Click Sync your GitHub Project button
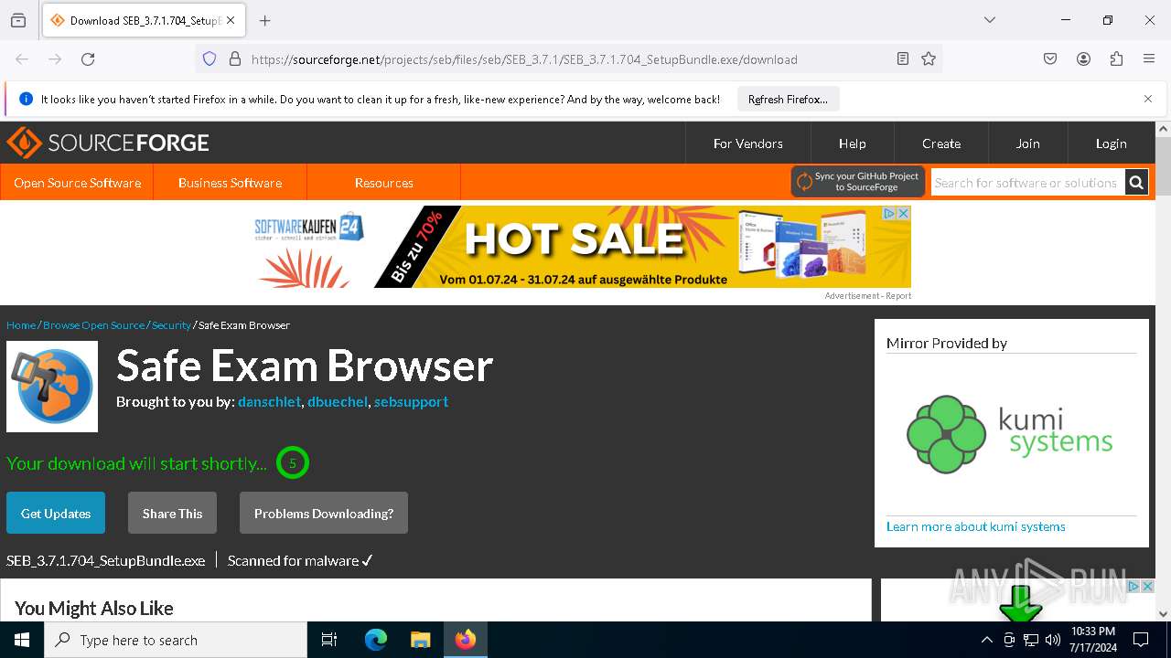This screenshot has height=658, width=1171. 858,182
